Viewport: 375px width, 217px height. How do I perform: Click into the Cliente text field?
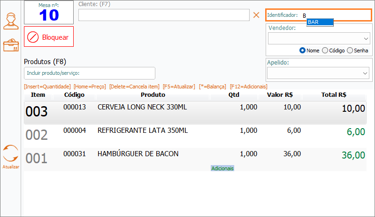[x=163, y=15]
